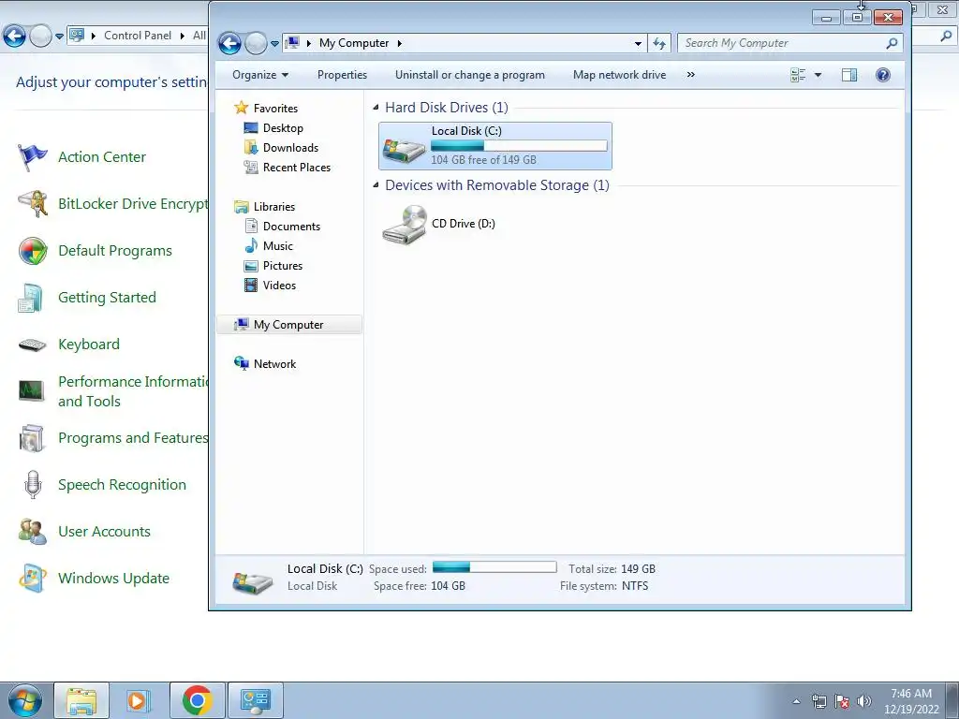959x719 pixels.
Task: Click the Local Disk (C:) usage bar
Action: pyautogui.click(x=519, y=145)
